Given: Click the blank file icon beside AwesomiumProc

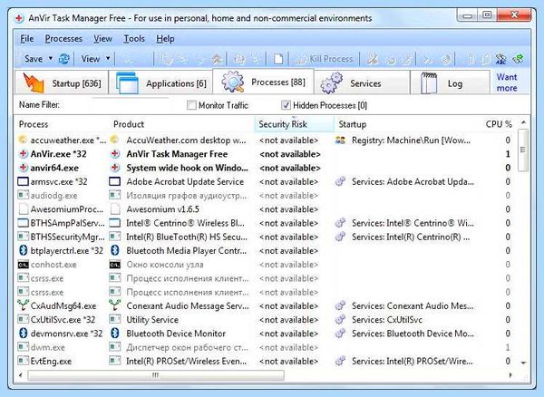Looking at the screenshot, I should (24, 209).
